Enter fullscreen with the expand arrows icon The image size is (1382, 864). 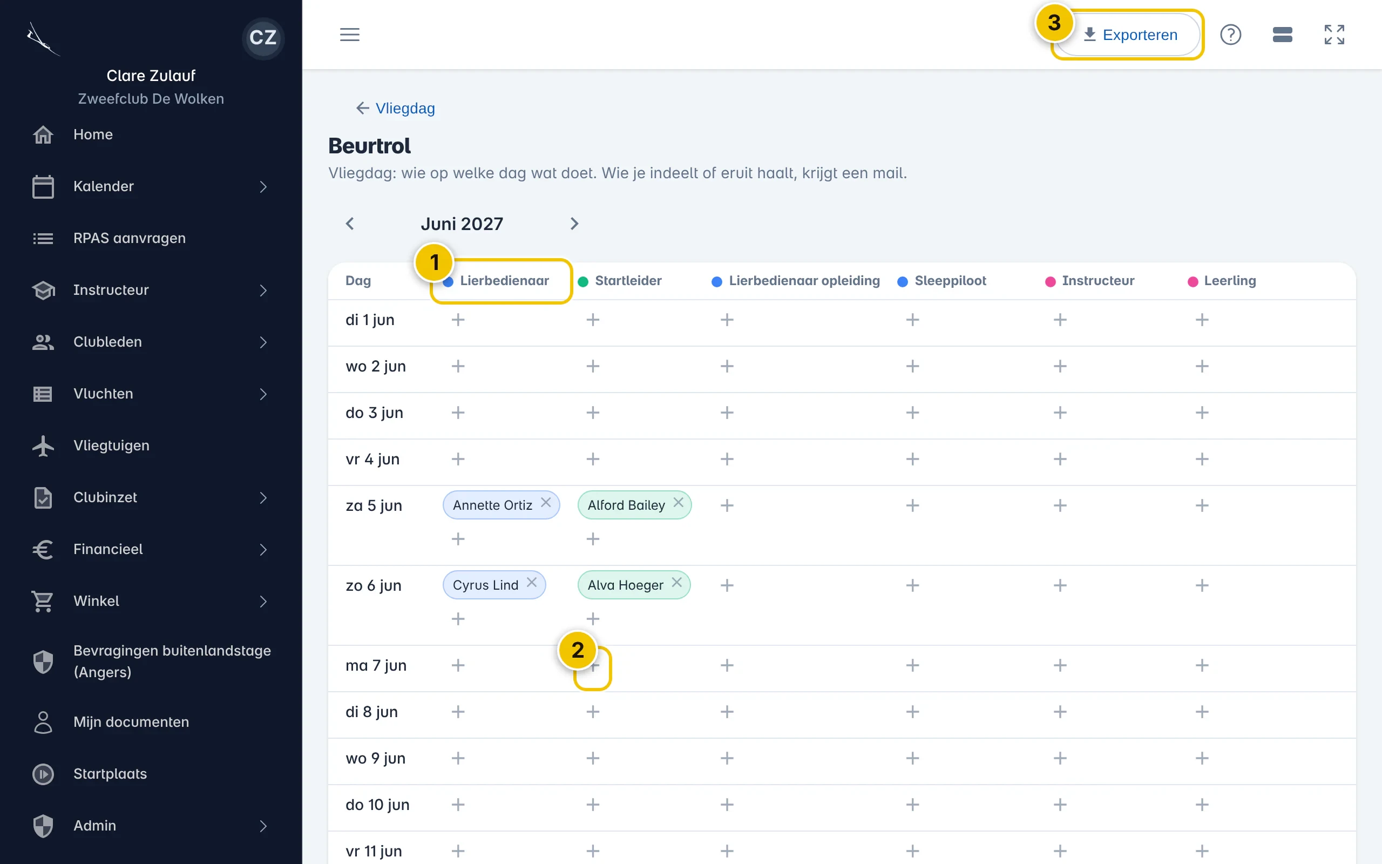1334,34
